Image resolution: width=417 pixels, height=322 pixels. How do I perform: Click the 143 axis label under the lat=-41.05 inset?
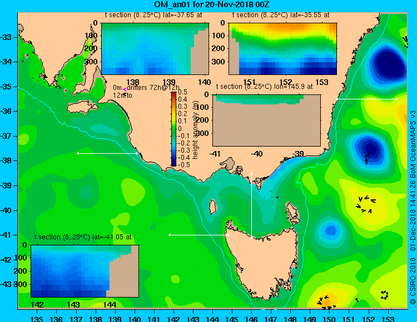73,304
